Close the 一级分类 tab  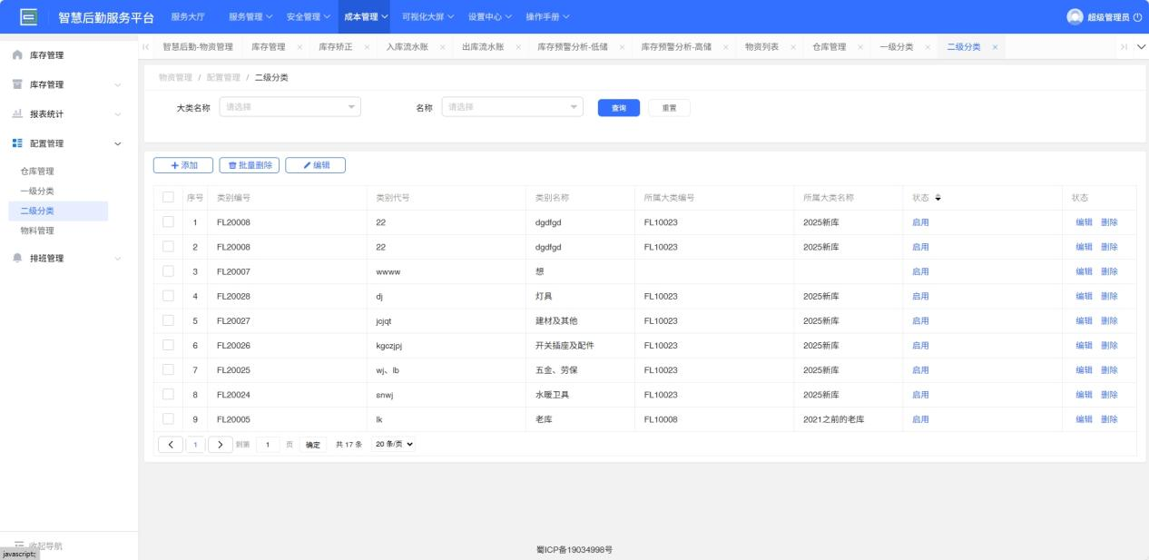click(x=928, y=47)
